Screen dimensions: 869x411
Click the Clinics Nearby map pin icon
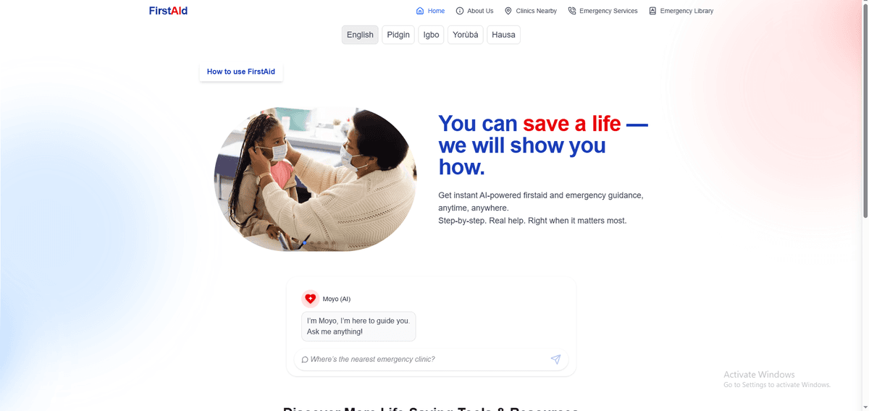pos(508,11)
